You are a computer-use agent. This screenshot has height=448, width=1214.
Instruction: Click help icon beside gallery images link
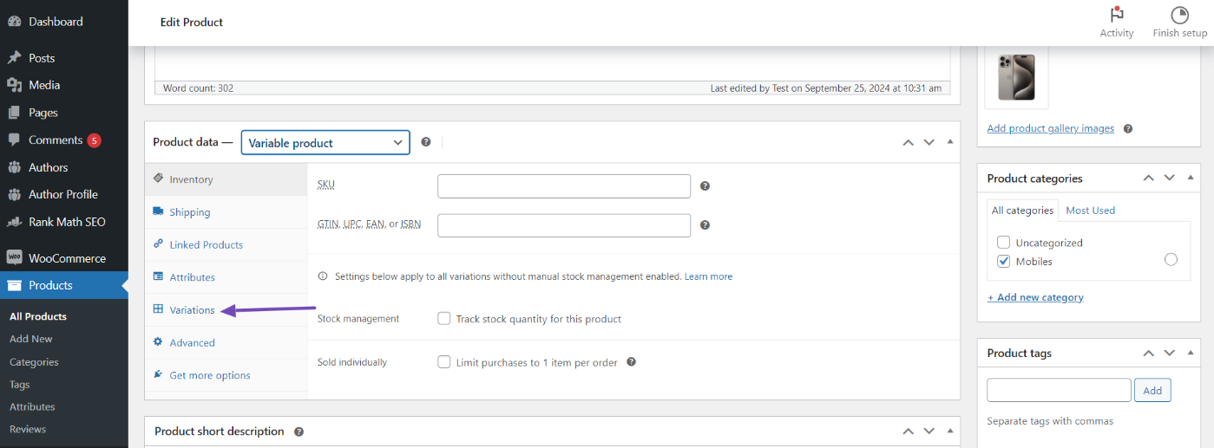click(1128, 129)
